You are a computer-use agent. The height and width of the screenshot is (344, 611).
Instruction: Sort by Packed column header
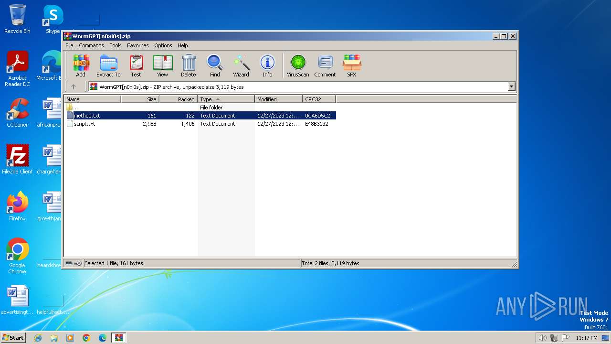coord(178,99)
